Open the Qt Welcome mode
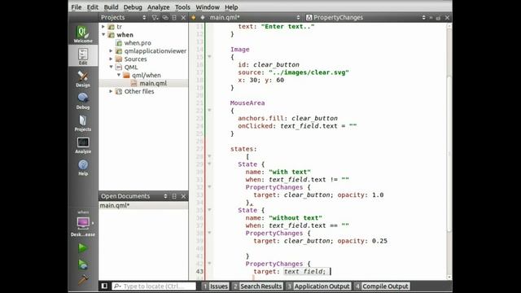 tap(83, 34)
